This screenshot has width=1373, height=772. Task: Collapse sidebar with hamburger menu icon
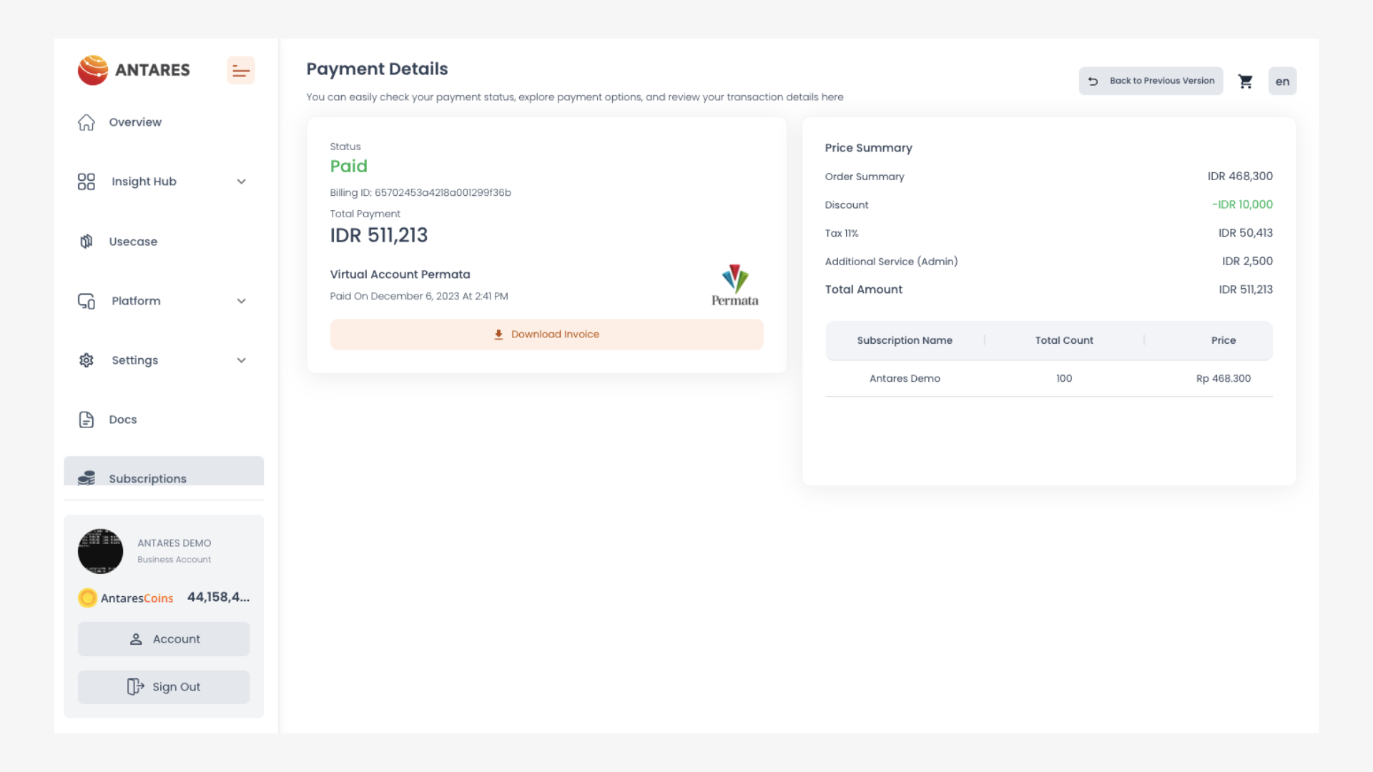(241, 71)
